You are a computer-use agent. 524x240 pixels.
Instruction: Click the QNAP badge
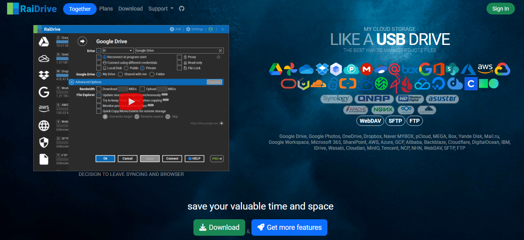click(374, 99)
